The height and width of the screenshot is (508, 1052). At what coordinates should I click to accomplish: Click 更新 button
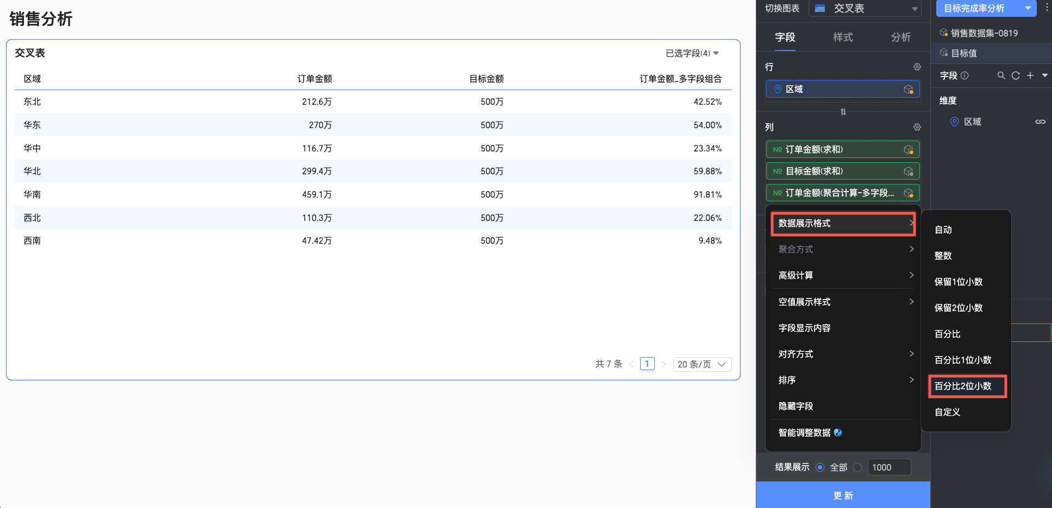coord(843,495)
